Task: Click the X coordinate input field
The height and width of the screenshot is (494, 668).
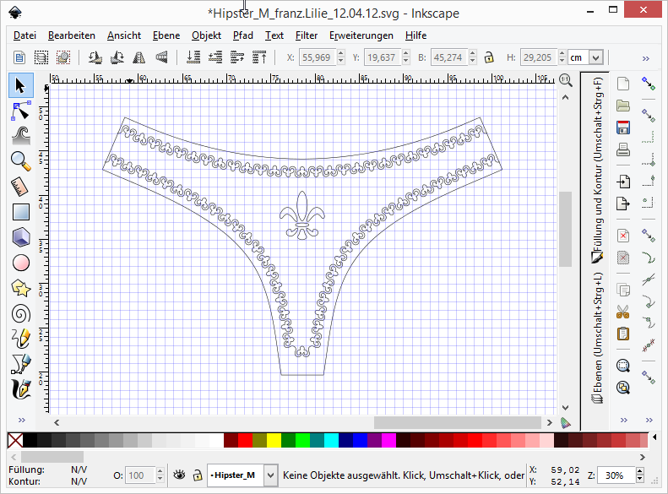Action: pos(317,57)
